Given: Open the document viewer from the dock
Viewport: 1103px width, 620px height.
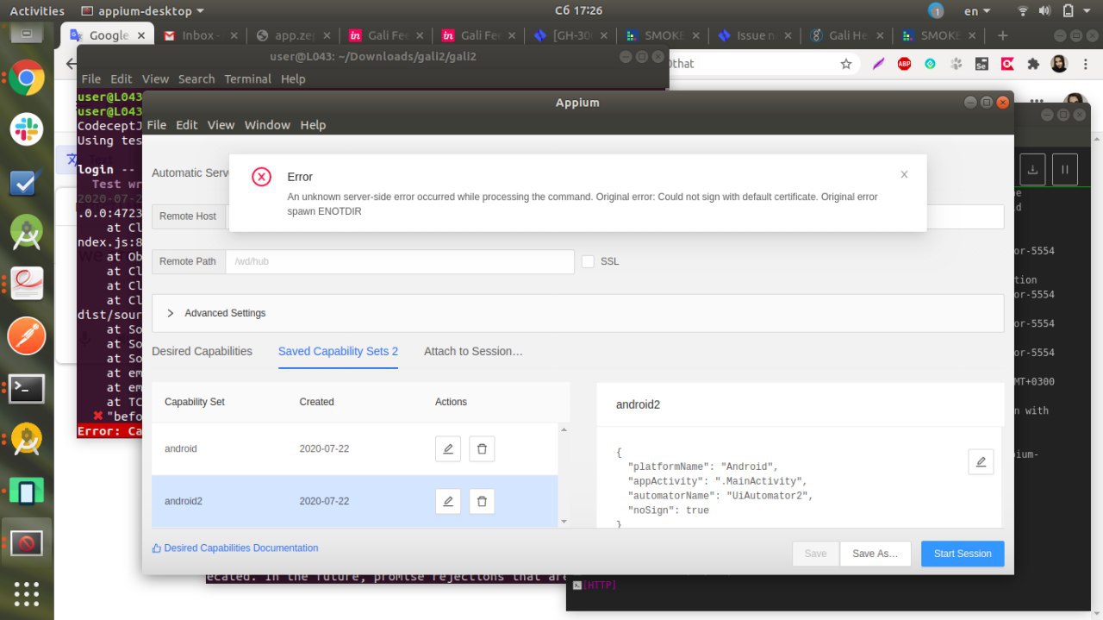Looking at the screenshot, I should (27, 285).
